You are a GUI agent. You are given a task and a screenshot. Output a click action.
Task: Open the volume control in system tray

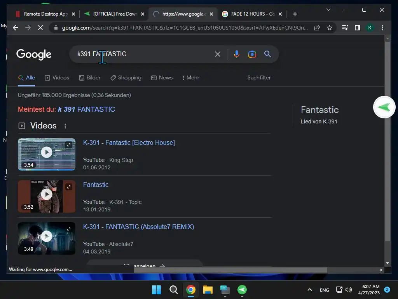349,290
